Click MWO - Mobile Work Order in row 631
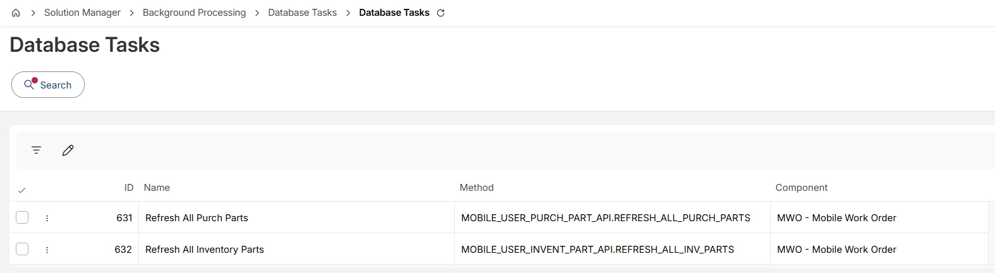 pyautogui.click(x=836, y=218)
